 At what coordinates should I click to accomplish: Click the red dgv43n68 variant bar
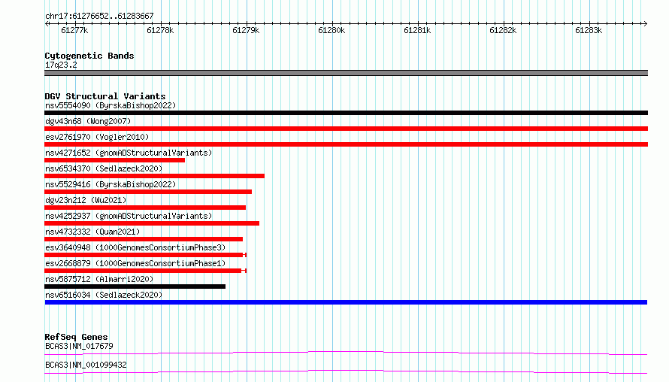click(x=346, y=129)
